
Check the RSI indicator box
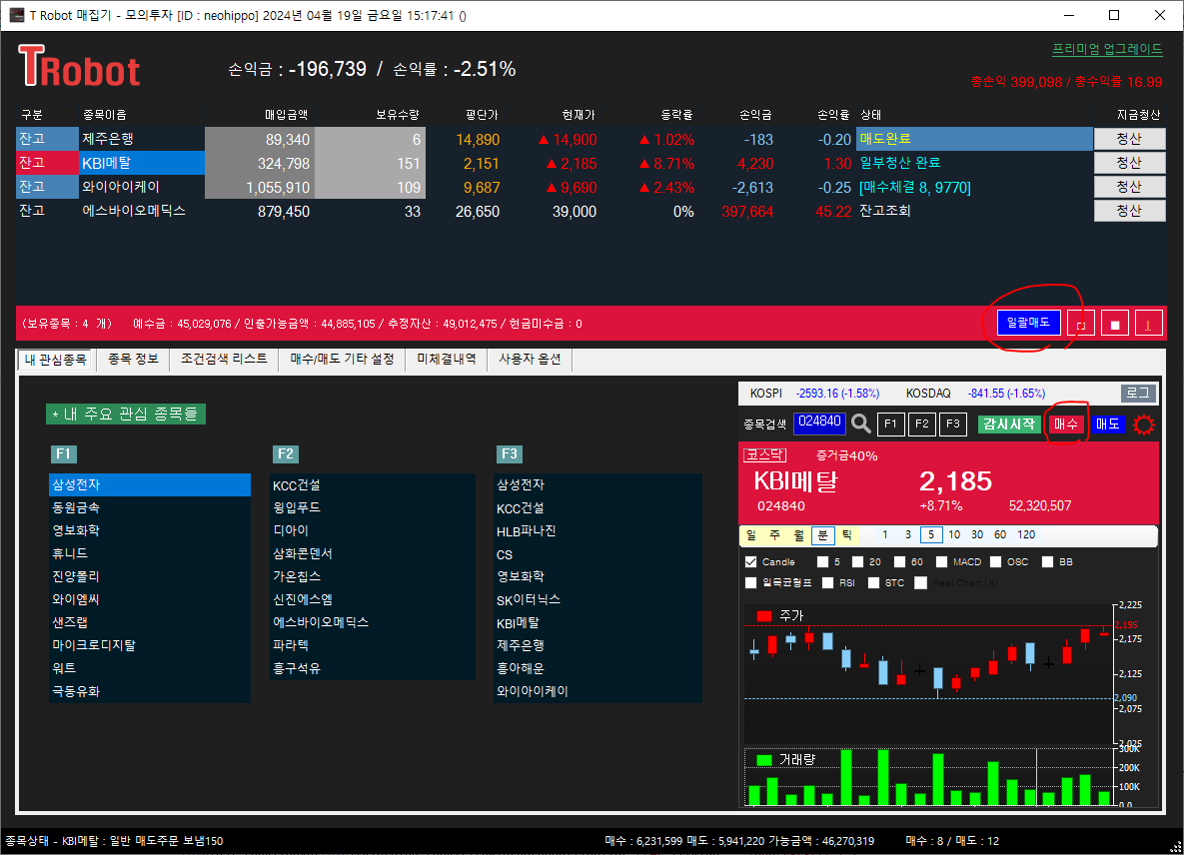tap(827, 582)
